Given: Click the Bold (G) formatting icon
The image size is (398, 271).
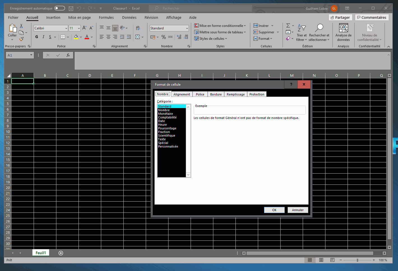Looking at the screenshot, I should click(x=37, y=37).
